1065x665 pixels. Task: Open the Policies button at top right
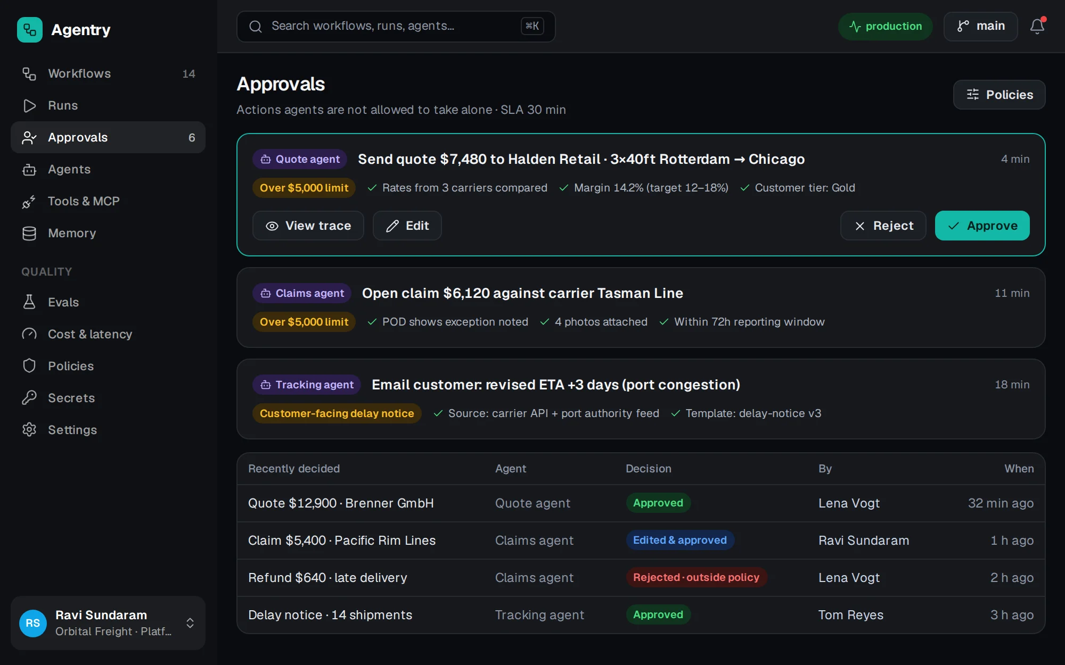(999, 95)
